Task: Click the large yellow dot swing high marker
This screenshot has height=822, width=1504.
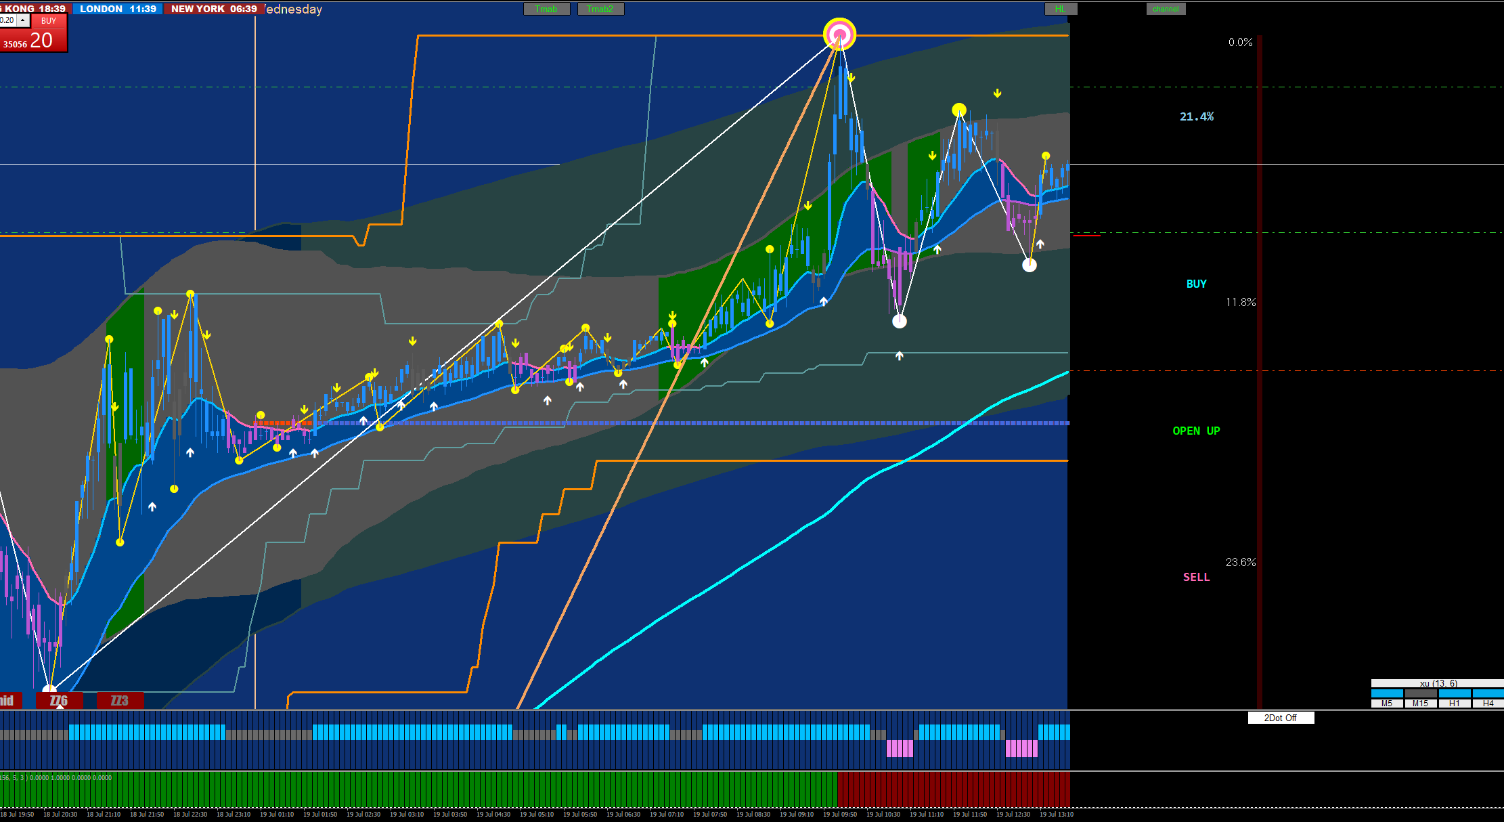Action: tap(958, 110)
